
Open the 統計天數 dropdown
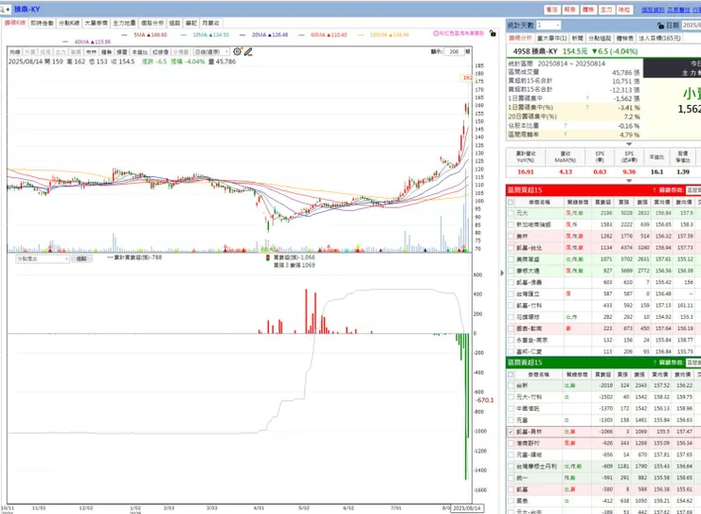pos(548,26)
